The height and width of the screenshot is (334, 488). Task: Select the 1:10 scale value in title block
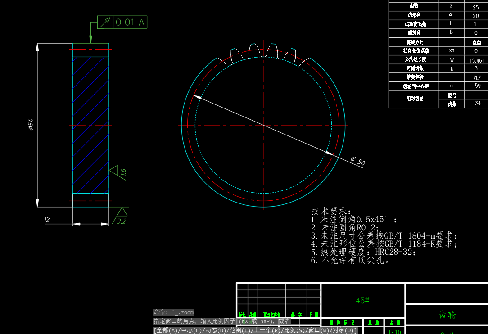[395, 332]
